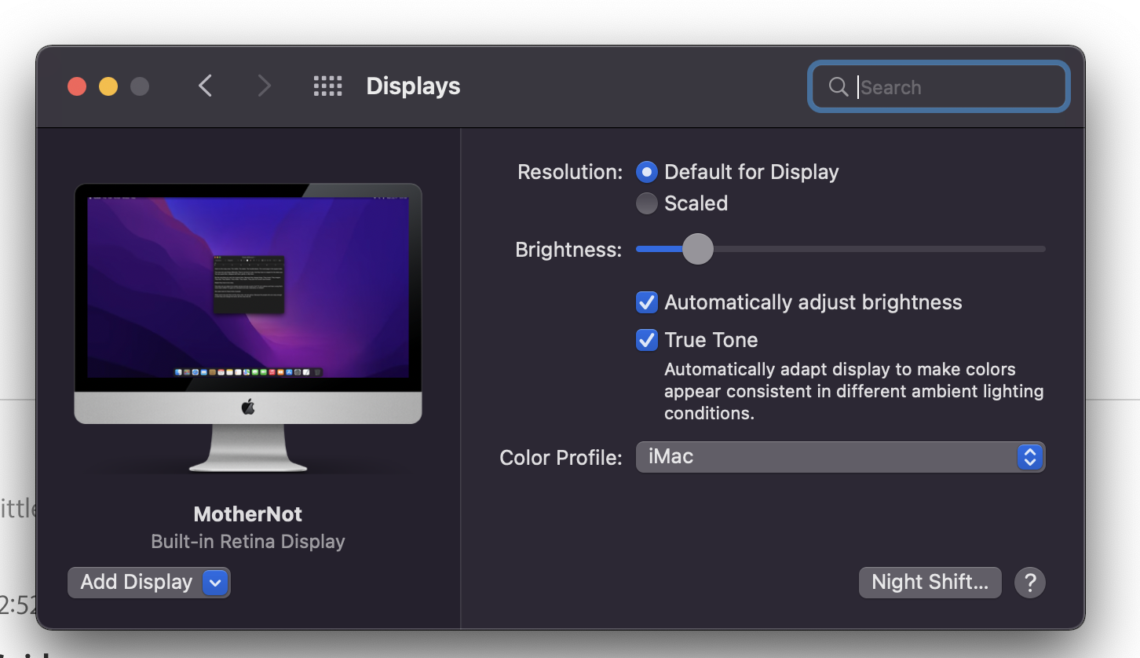The image size is (1140, 658).
Task: Open help with the question mark button
Action: pyautogui.click(x=1030, y=583)
